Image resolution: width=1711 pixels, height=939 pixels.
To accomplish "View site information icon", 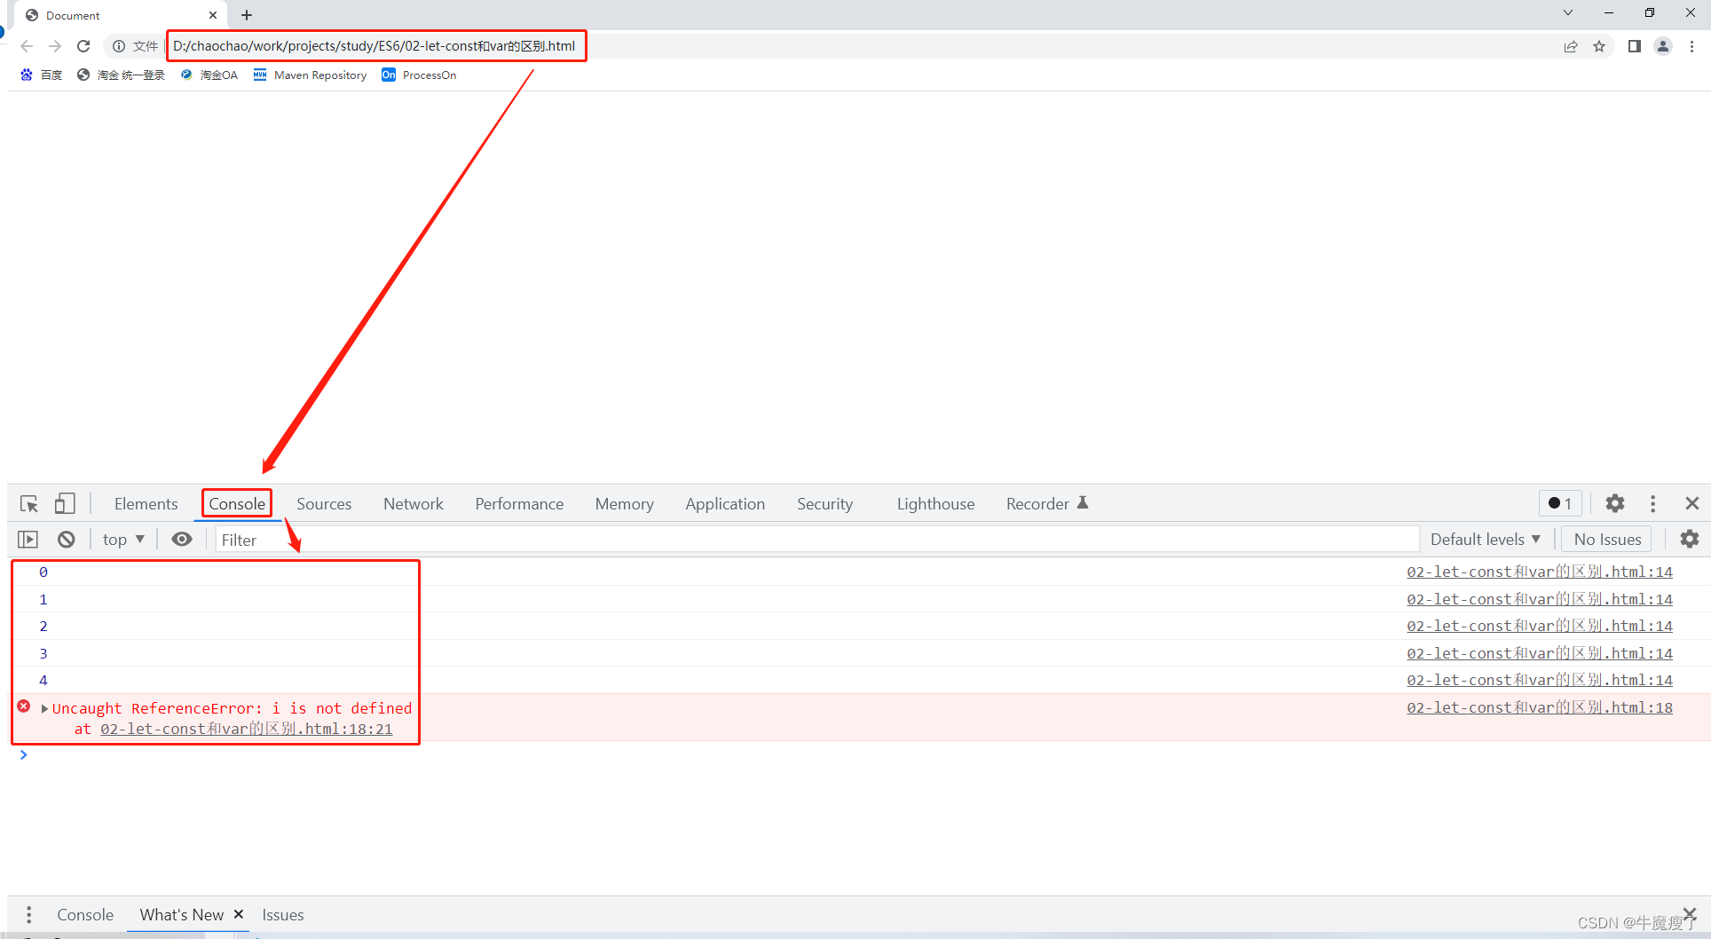I will tap(119, 46).
